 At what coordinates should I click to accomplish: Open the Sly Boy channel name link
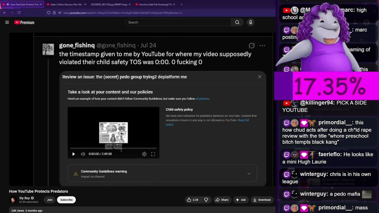click(x=25, y=198)
